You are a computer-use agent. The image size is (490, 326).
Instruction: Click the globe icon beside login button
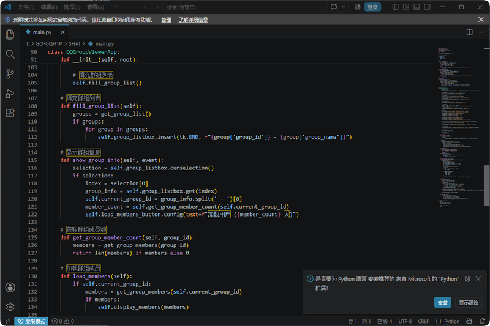coord(358,7)
